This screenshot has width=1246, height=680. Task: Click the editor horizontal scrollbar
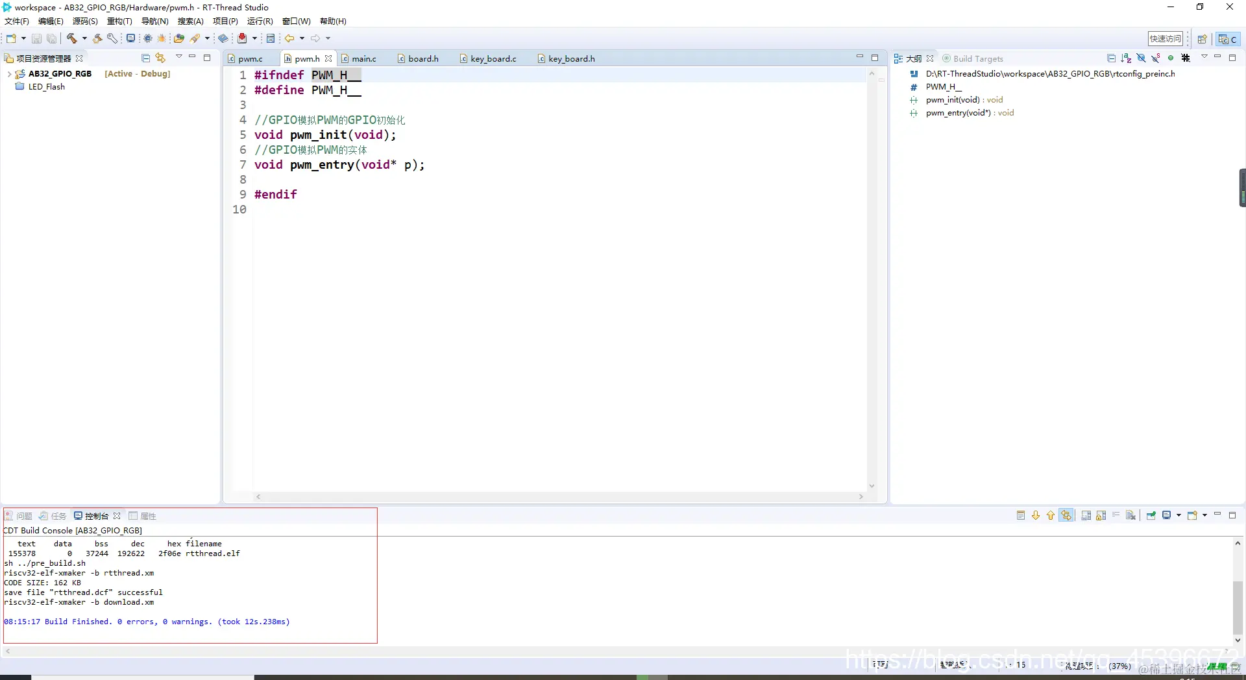click(559, 497)
